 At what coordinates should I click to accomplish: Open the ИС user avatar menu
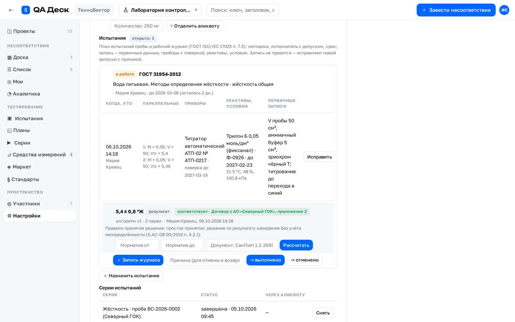pos(504,10)
